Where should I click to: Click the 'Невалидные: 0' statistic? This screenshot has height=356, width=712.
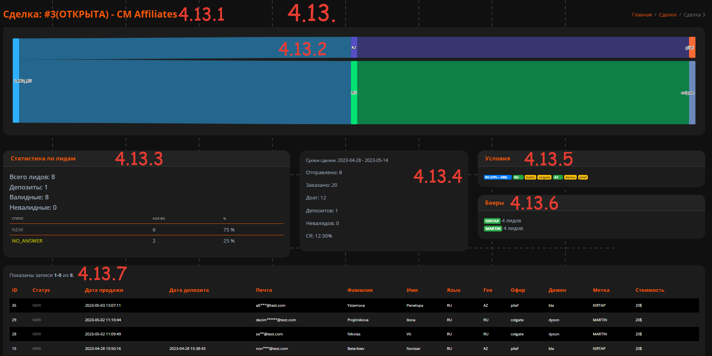(33, 207)
